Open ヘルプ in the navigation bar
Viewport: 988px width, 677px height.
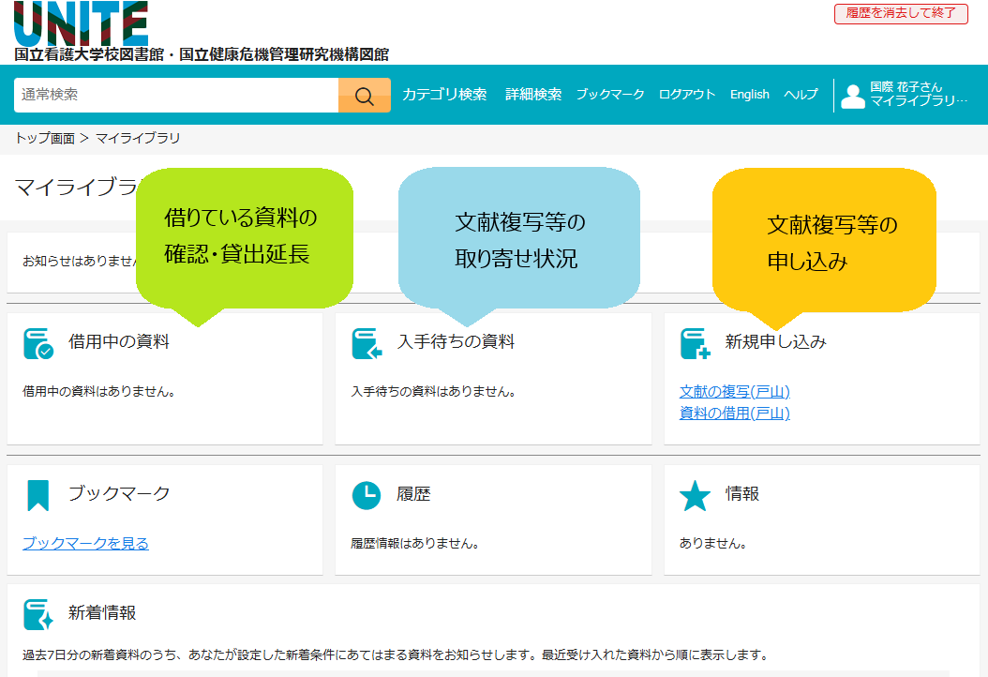tap(801, 95)
